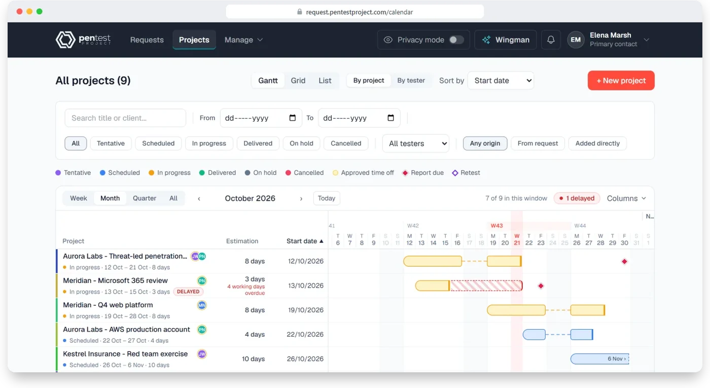Click the + New project button

coord(621,80)
